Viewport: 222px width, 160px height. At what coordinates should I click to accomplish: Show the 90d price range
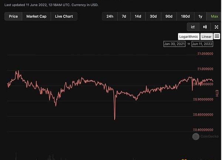169,16
